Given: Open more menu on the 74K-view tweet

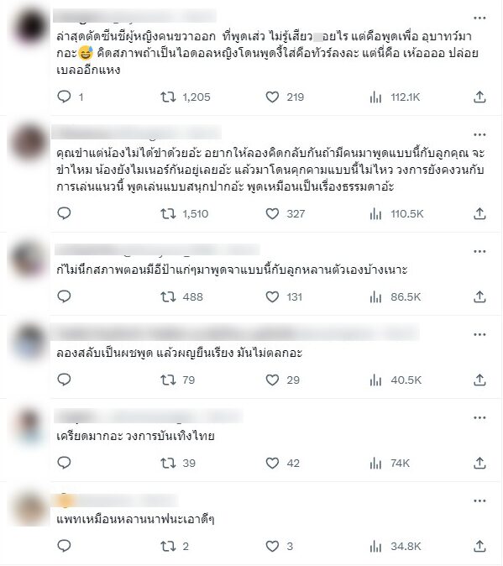Looking at the screenshot, I should click(479, 417).
